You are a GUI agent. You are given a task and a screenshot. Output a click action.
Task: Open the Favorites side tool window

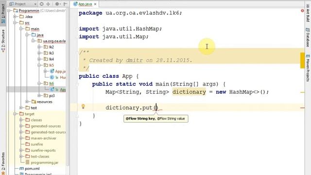click(x=3, y=163)
